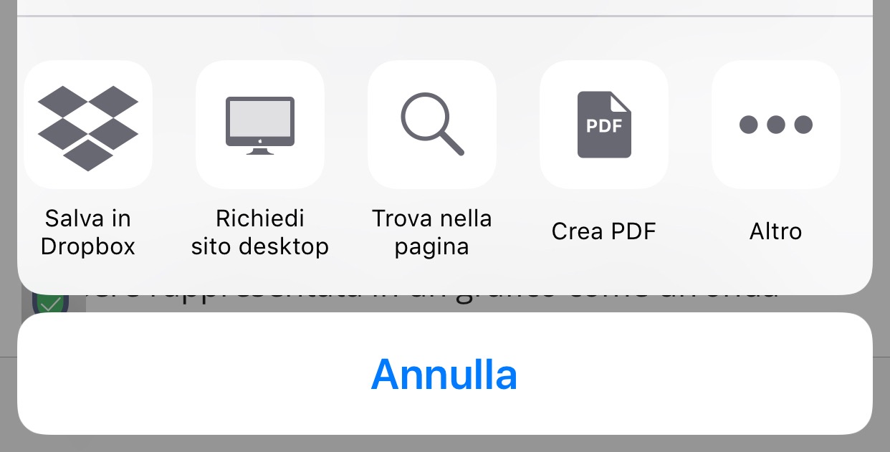The width and height of the screenshot is (890, 452).
Task: Tap the empty area above the action row
Action: point(444,37)
